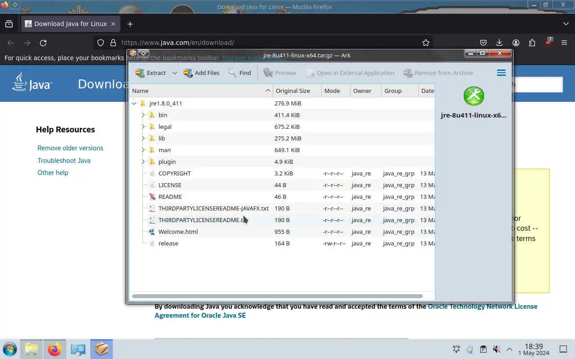
Task: Select the man folder icon
Action: [x=152, y=150]
